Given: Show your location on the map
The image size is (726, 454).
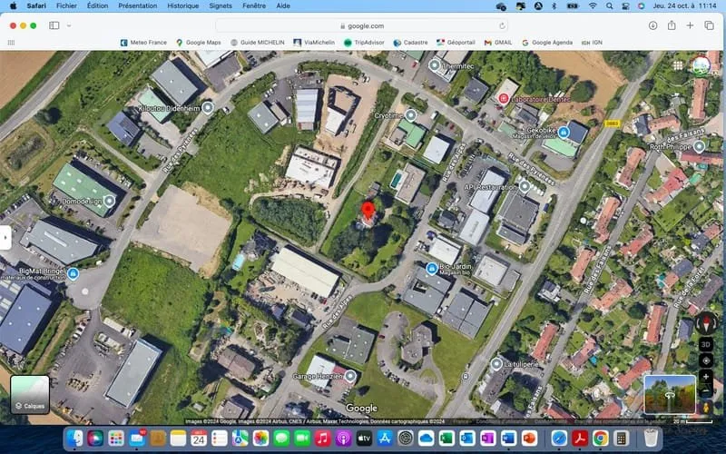Looking at the screenshot, I should 706,360.
